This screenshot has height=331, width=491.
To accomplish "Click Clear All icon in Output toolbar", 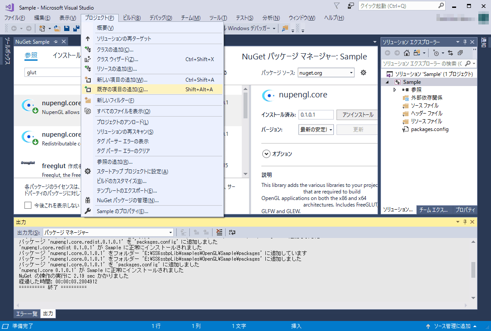I will 219,232.
